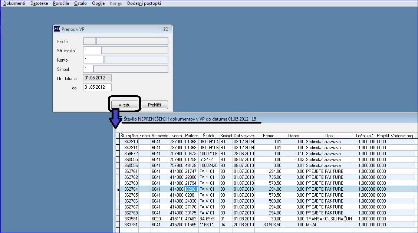Viewport: 418px width, 233px height.
Task: Click the Breme column header
Action: point(269,136)
